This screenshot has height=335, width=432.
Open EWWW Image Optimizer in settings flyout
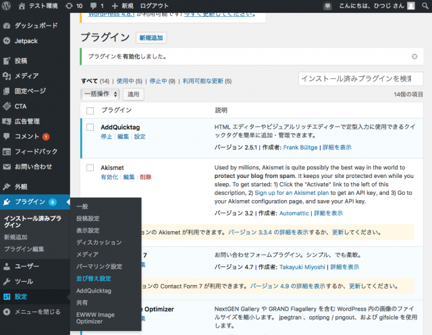click(95, 318)
